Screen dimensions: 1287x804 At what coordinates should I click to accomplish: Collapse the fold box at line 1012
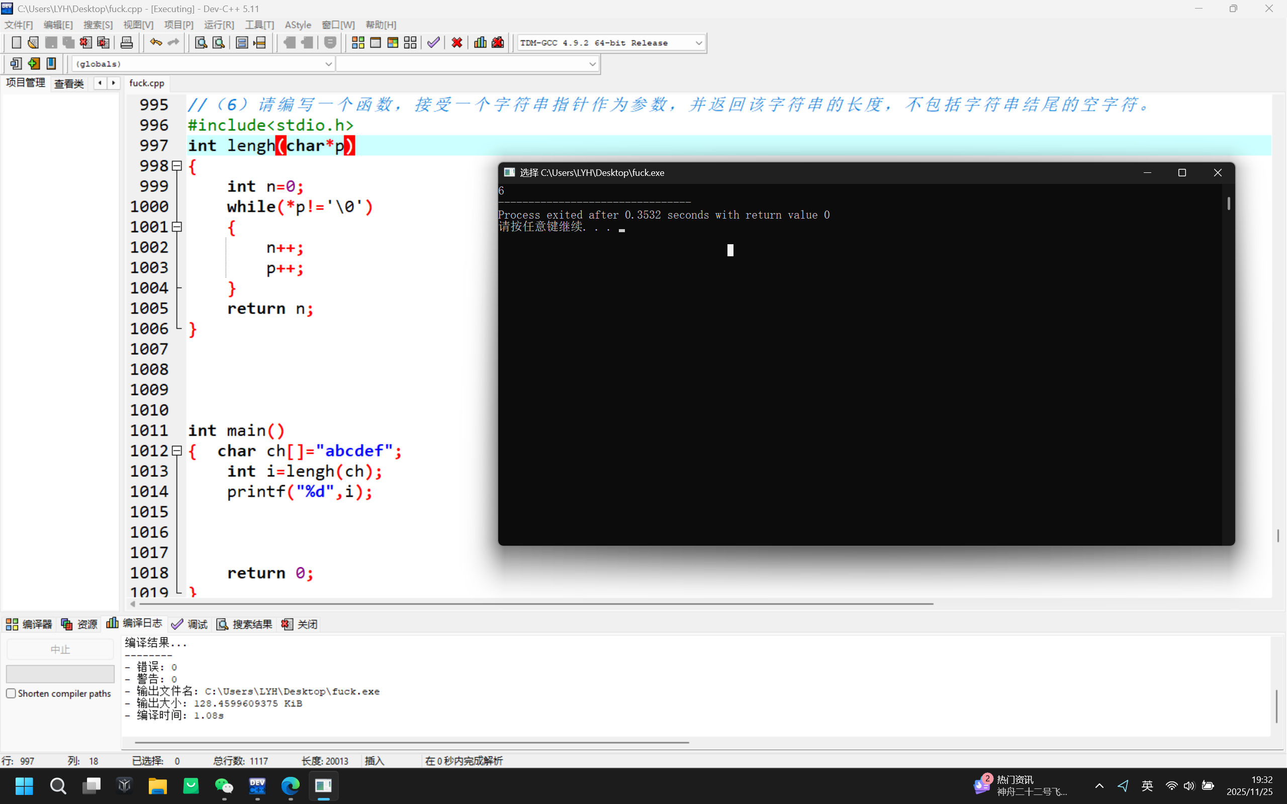[x=177, y=451]
